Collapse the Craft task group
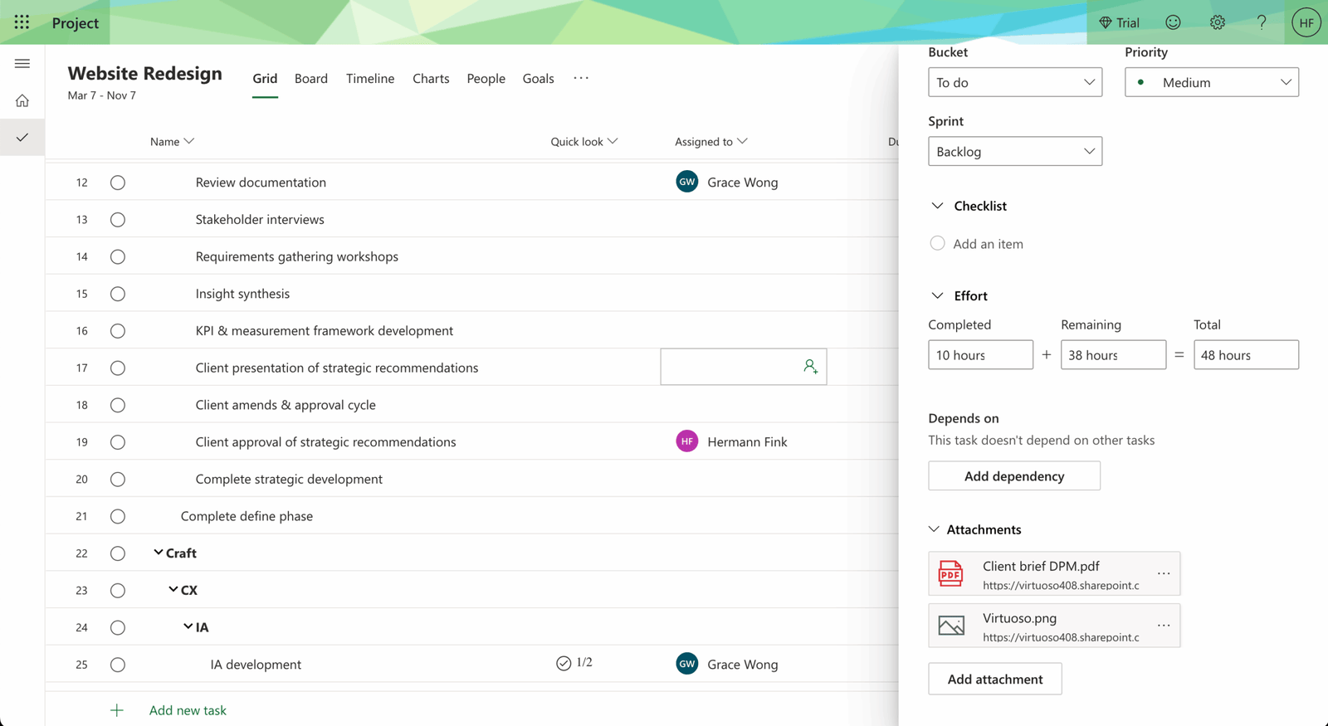The image size is (1328, 726). coord(159,553)
